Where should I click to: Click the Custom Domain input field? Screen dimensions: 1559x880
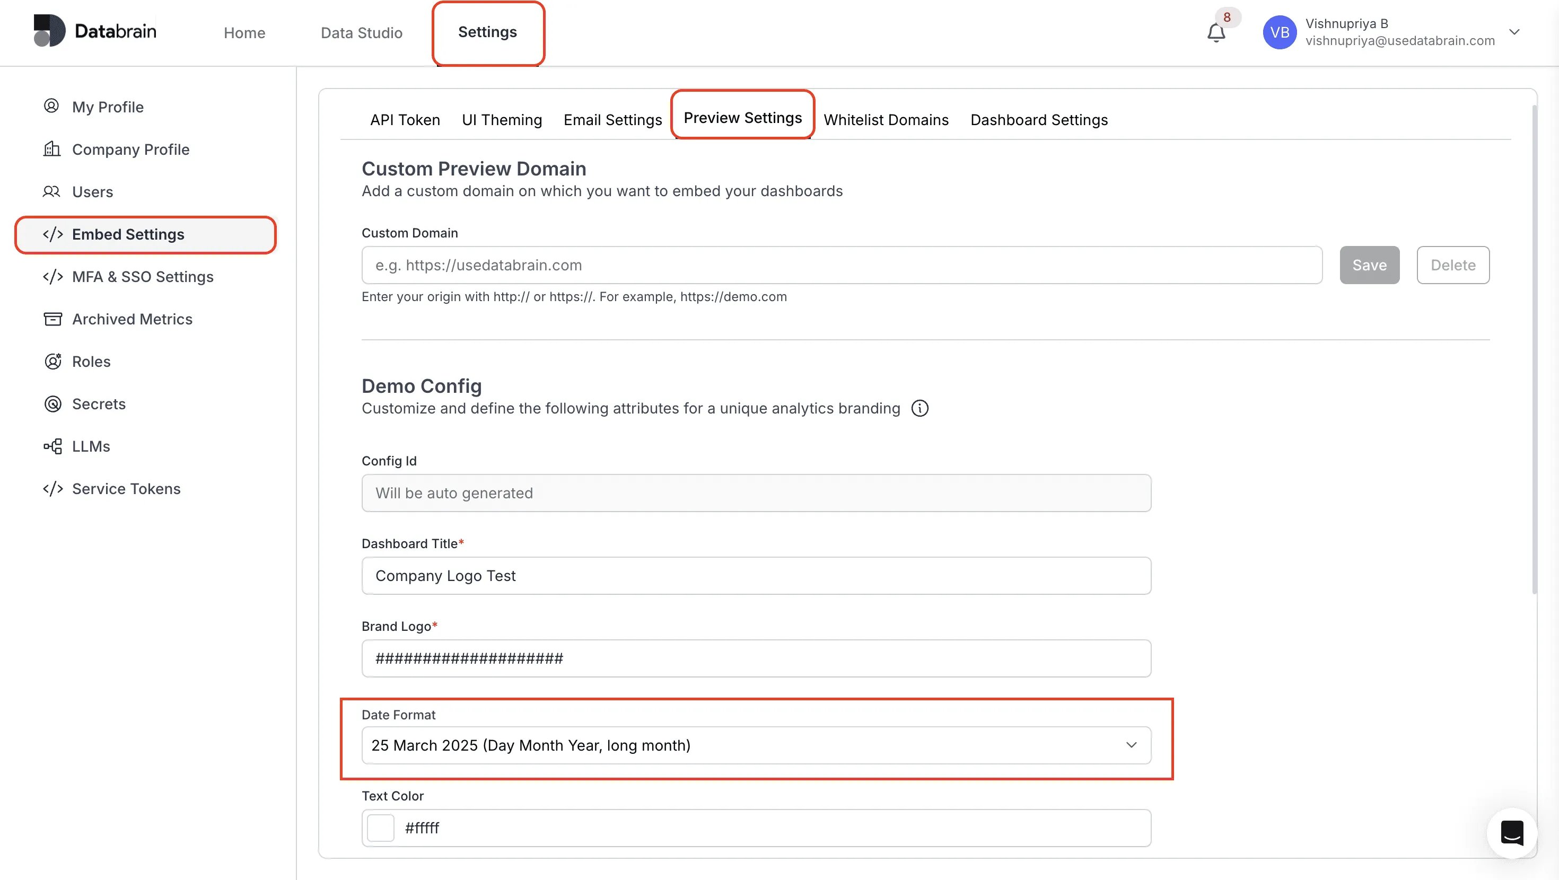(x=842, y=265)
